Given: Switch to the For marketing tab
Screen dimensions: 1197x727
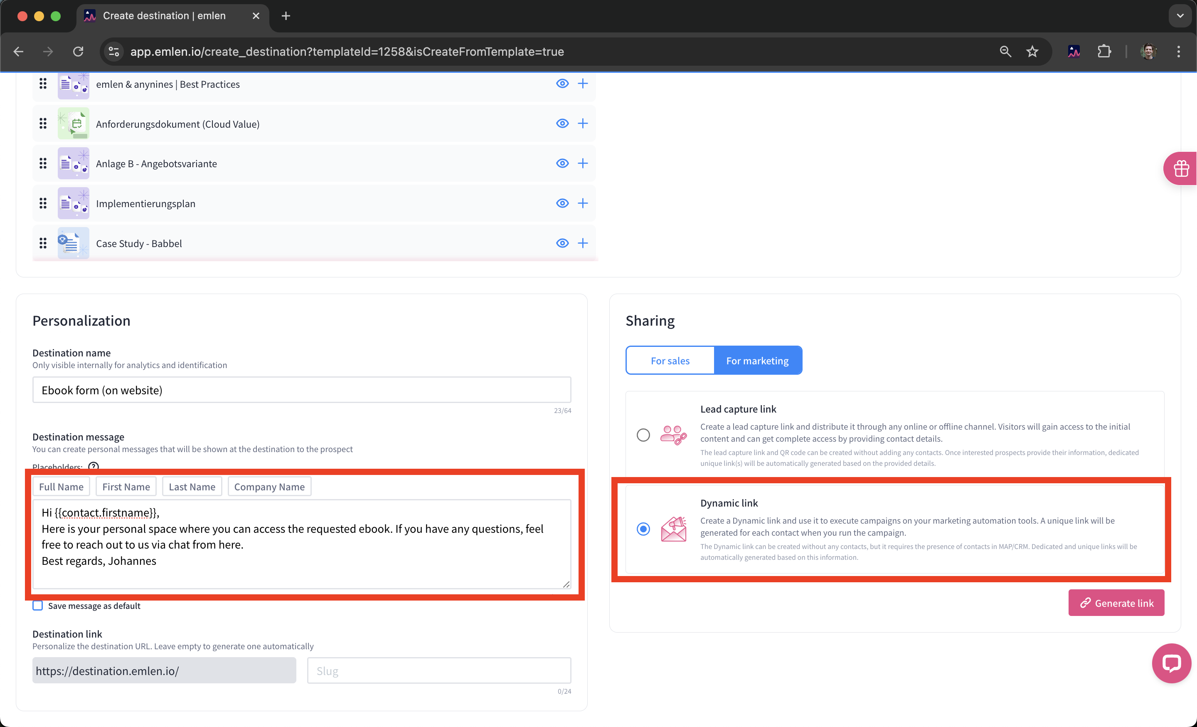Looking at the screenshot, I should point(757,361).
